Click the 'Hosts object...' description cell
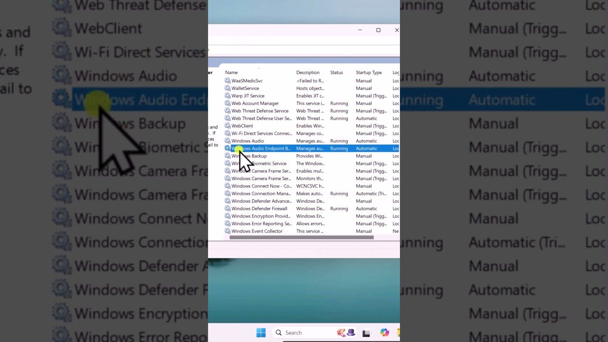608x342 pixels. (310, 88)
